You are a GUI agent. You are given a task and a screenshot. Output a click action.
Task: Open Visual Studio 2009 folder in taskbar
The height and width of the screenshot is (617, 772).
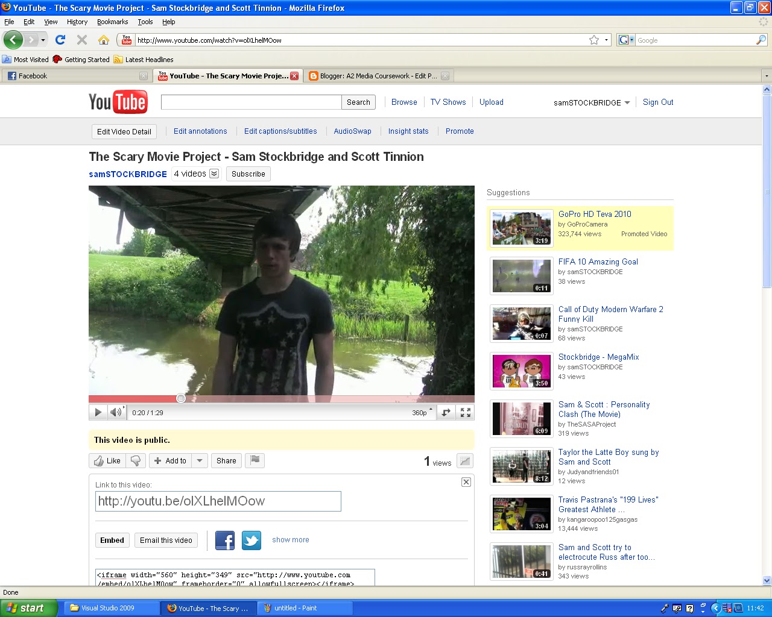(x=112, y=608)
